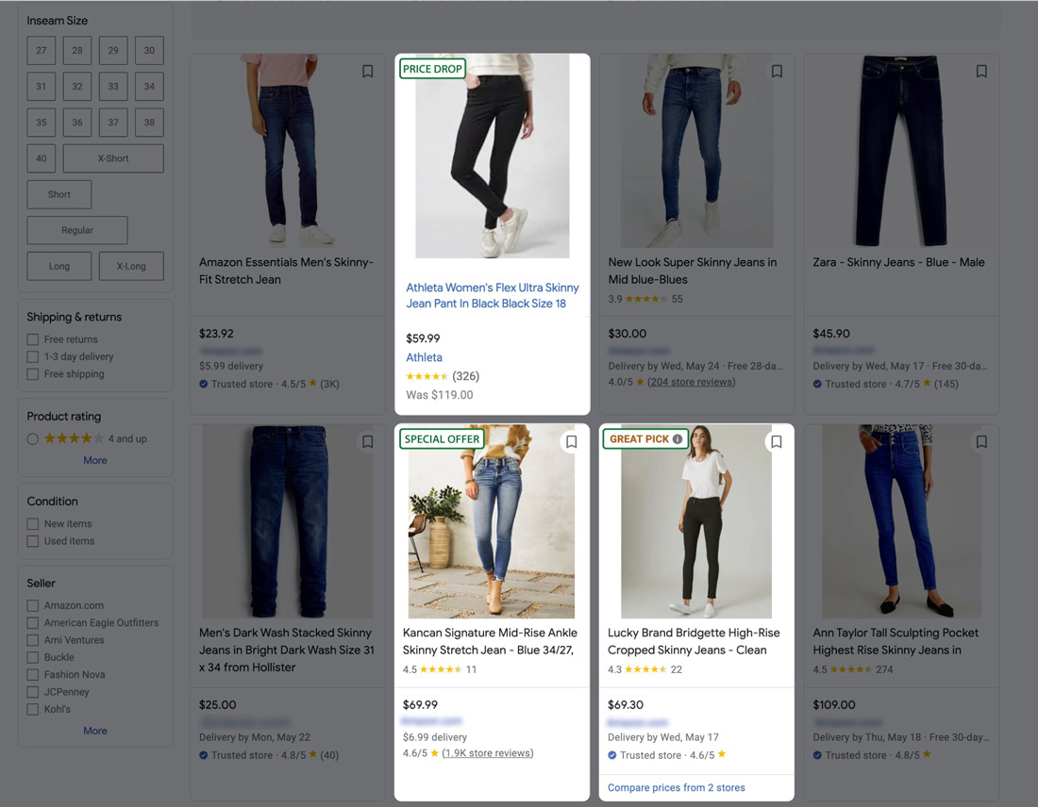Enable the 1-3 day delivery filter

pos(32,356)
